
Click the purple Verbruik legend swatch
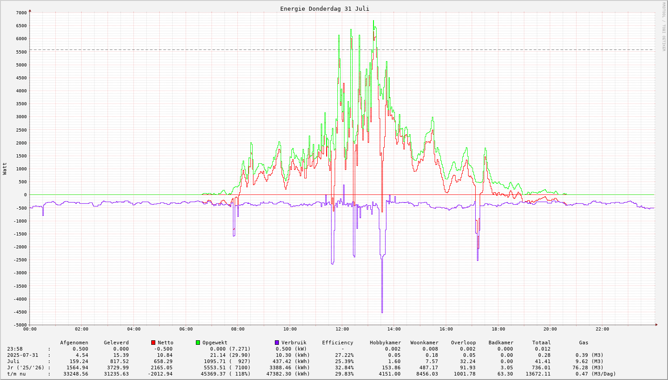pos(277,343)
